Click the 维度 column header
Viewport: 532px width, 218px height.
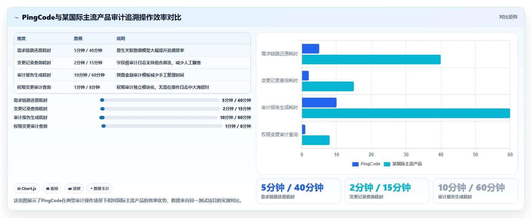pyautogui.click(x=21, y=39)
